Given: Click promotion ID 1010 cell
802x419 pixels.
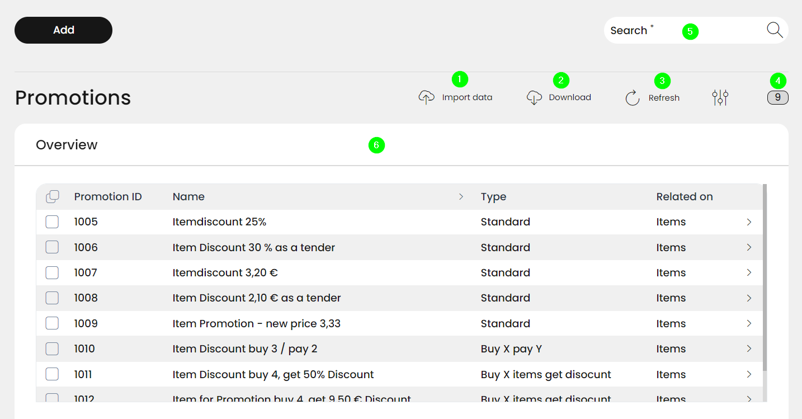Looking at the screenshot, I should pyautogui.click(x=84, y=349).
